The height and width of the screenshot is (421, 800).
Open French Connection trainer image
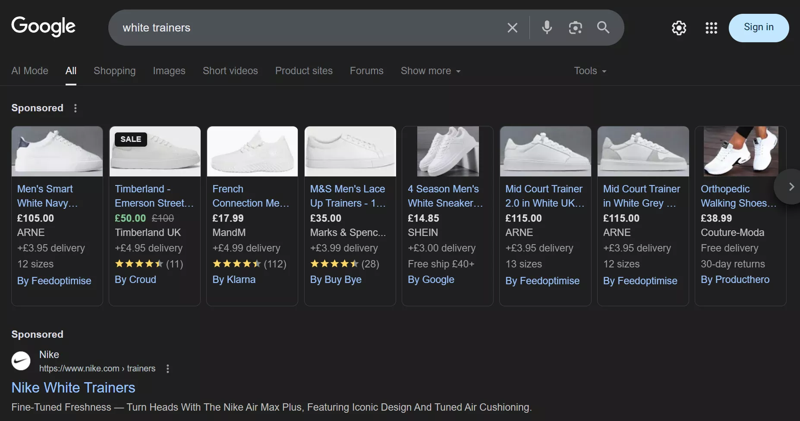[x=252, y=151]
